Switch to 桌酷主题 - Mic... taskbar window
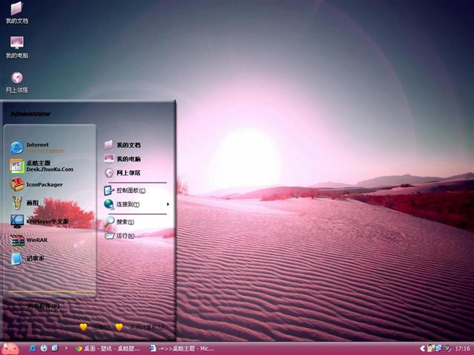The height and width of the screenshot is (355, 474). (182, 348)
